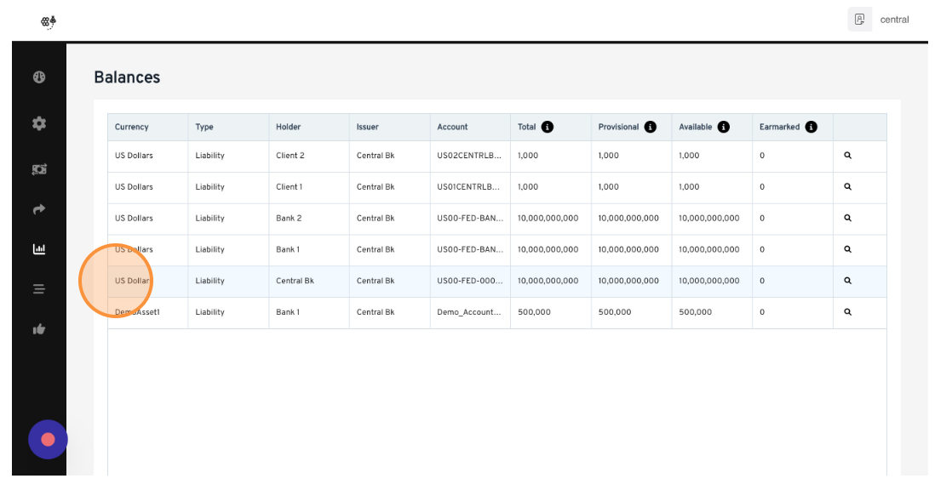The width and height of the screenshot is (952, 490).
Task: Show info tooltip for Provisional column
Action: click(x=651, y=127)
